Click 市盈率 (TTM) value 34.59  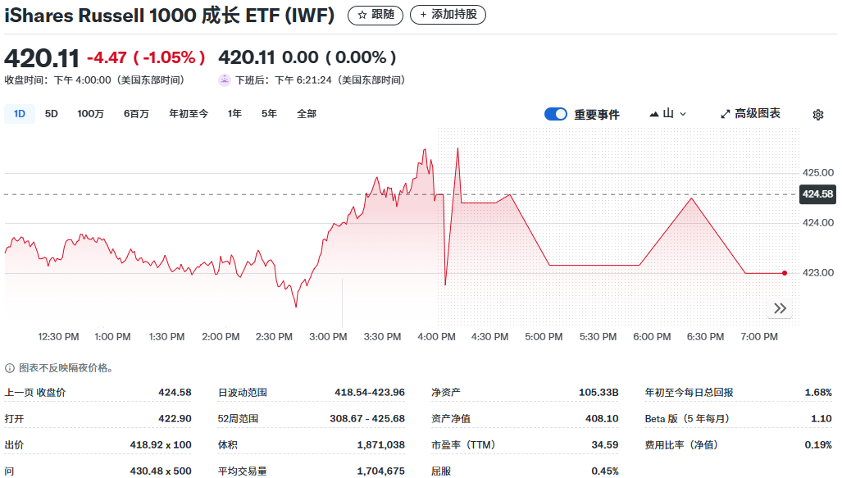(605, 445)
